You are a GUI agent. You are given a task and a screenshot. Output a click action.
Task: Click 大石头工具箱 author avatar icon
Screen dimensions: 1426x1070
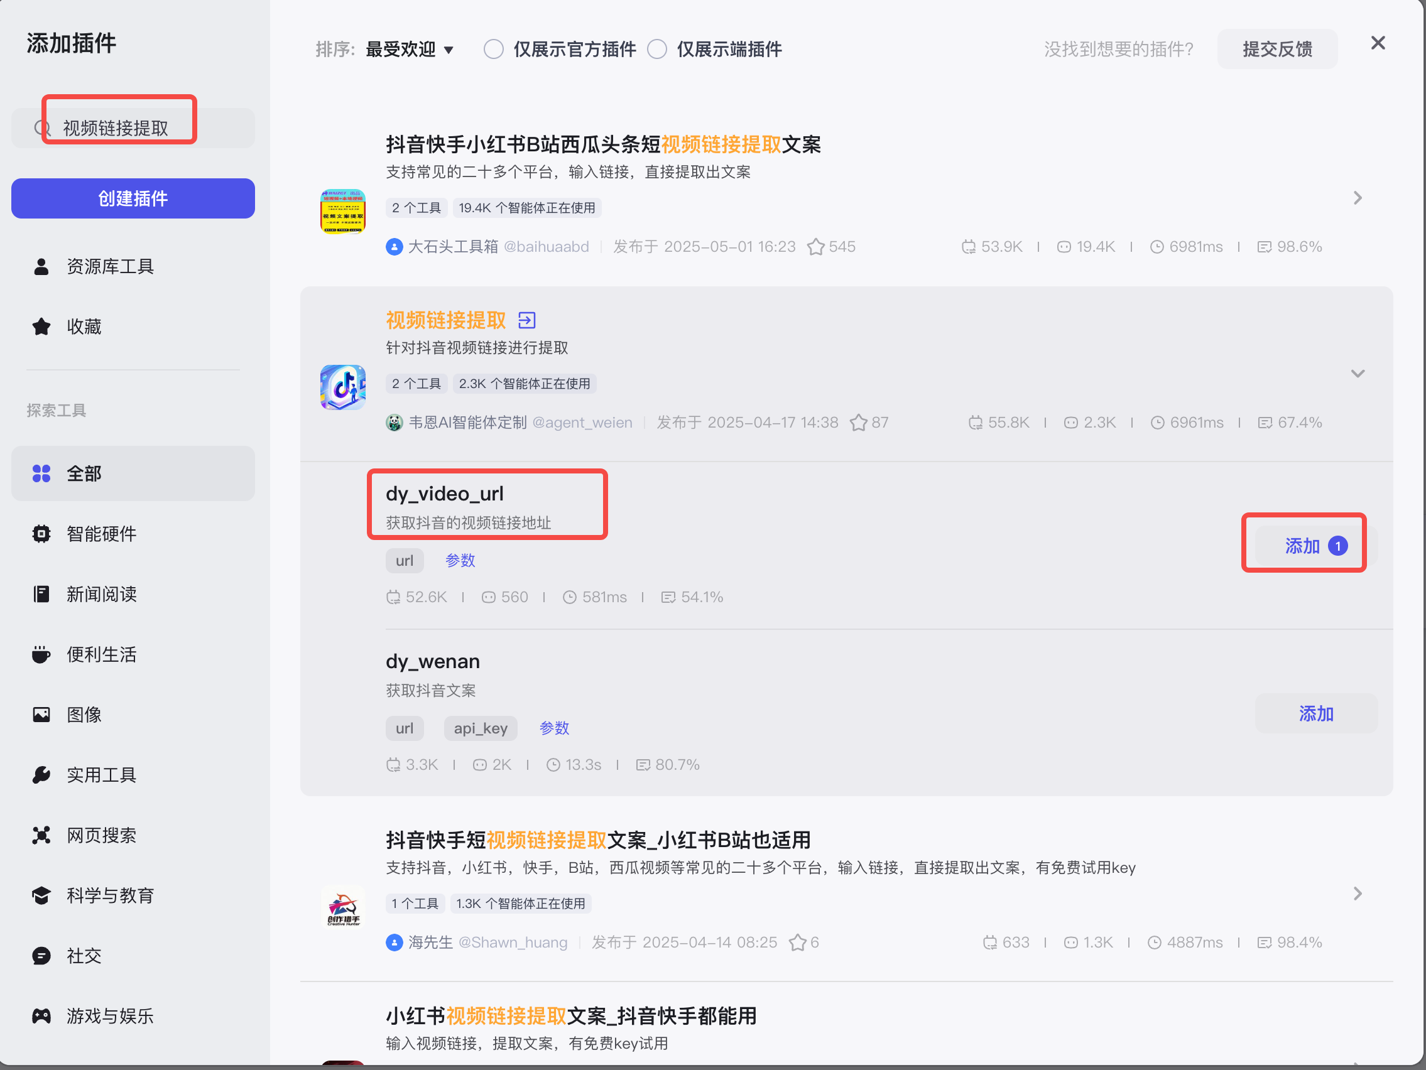click(x=395, y=247)
